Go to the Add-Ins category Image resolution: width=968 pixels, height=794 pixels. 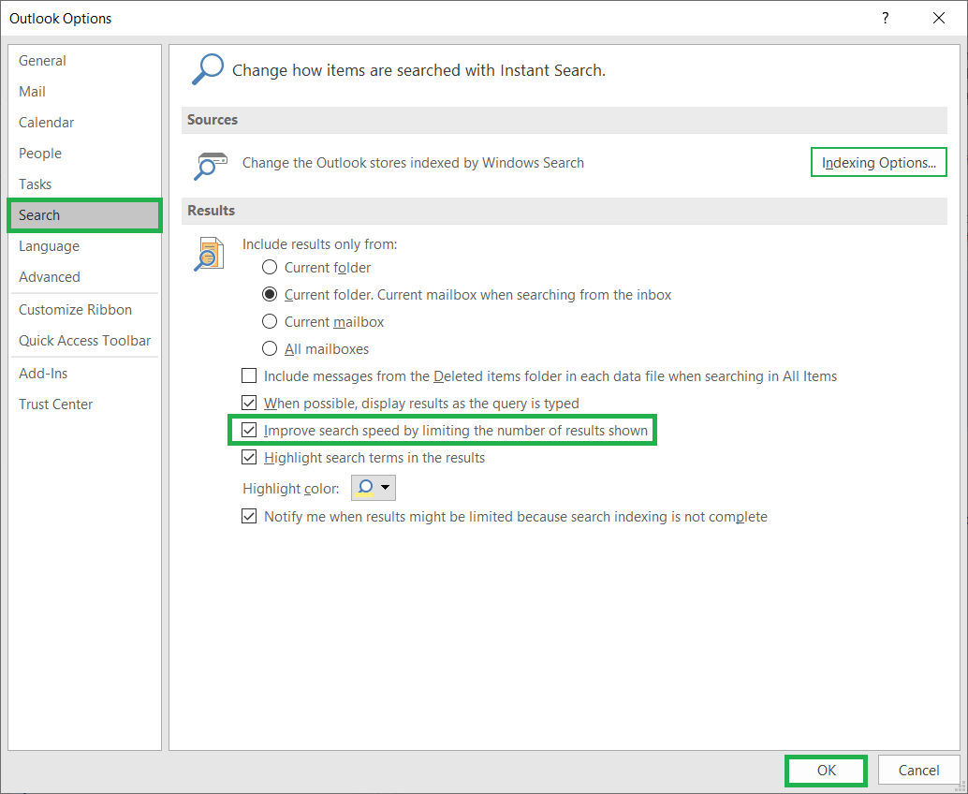coord(84,373)
